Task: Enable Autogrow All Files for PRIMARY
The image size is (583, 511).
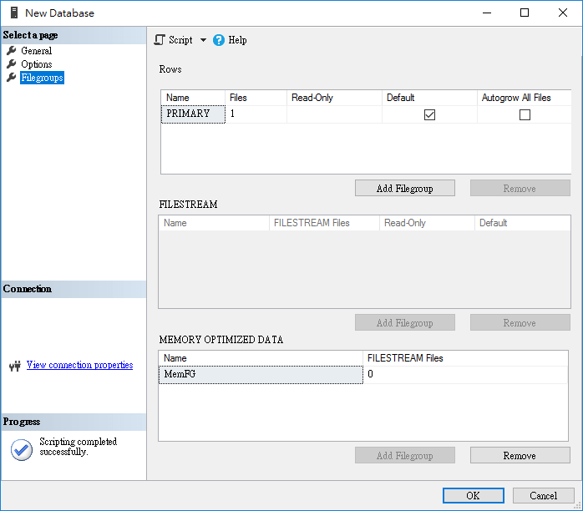Action: (525, 115)
